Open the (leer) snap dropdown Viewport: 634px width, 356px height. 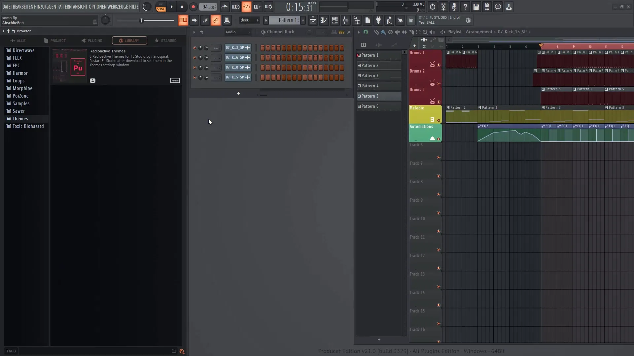pyautogui.click(x=249, y=20)
